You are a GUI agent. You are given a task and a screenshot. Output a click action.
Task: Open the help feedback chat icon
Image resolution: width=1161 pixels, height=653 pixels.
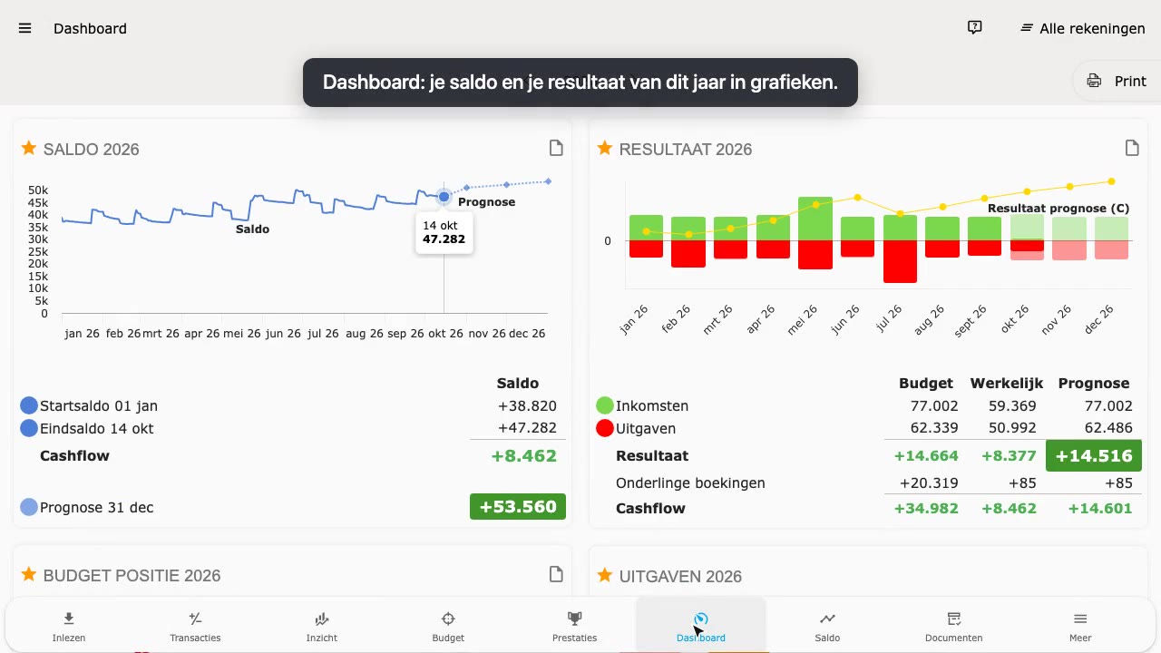coord(975,28)
